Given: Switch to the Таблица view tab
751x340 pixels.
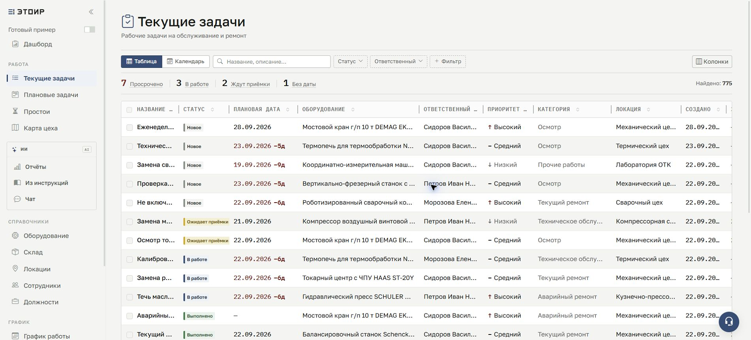Looking at the screenshot, I should pos(142,62).
